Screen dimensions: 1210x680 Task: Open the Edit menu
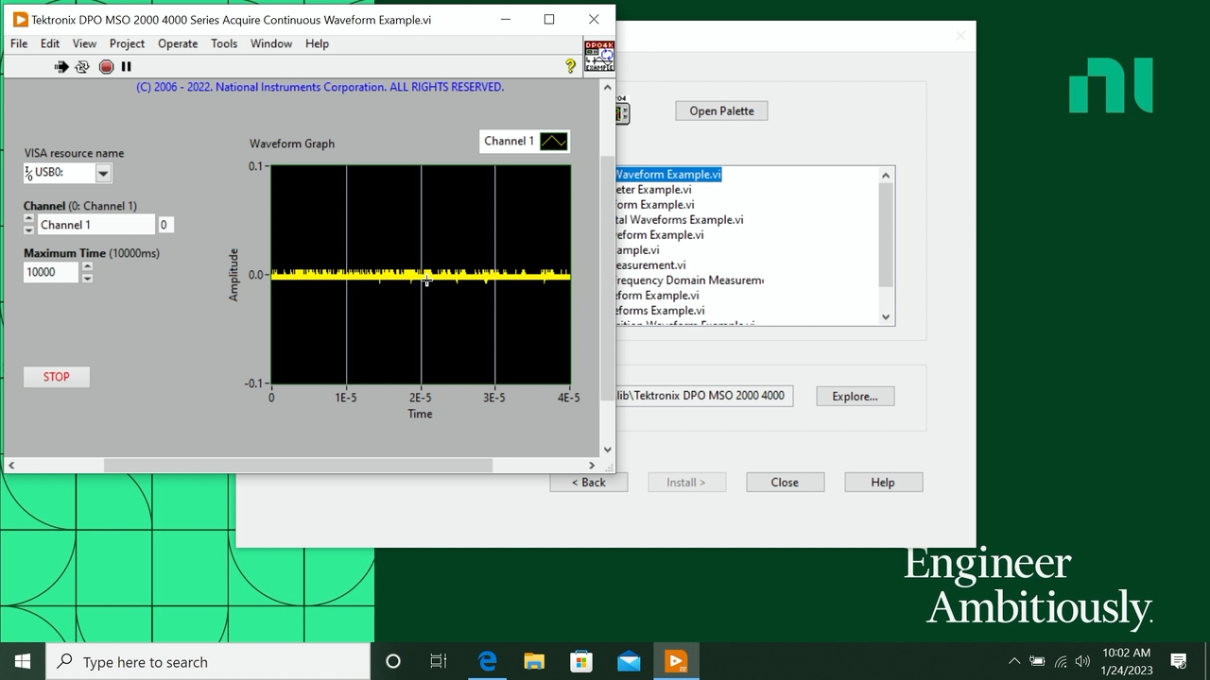[x=50, y=43]
